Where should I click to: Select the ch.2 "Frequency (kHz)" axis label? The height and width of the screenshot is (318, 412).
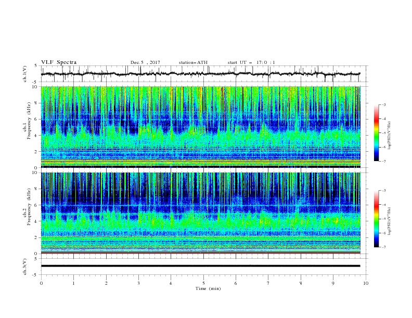coord(29,207)
